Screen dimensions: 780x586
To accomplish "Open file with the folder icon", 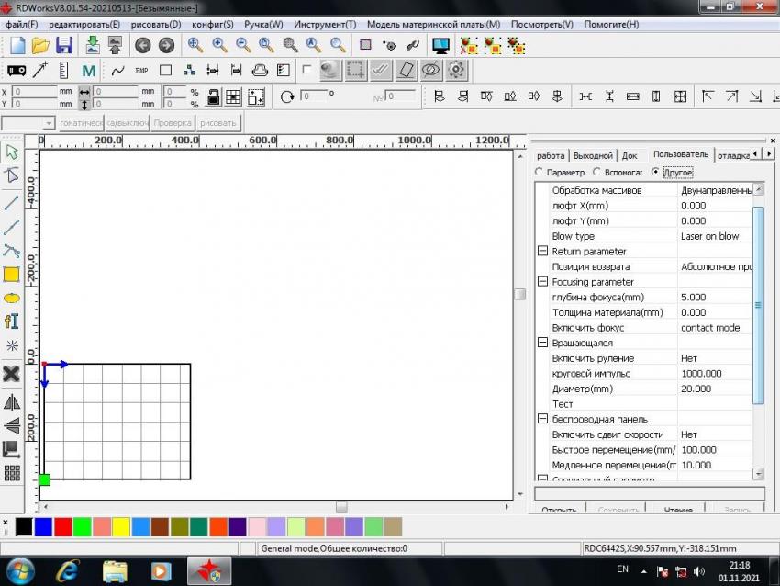I will pos(40,45).
